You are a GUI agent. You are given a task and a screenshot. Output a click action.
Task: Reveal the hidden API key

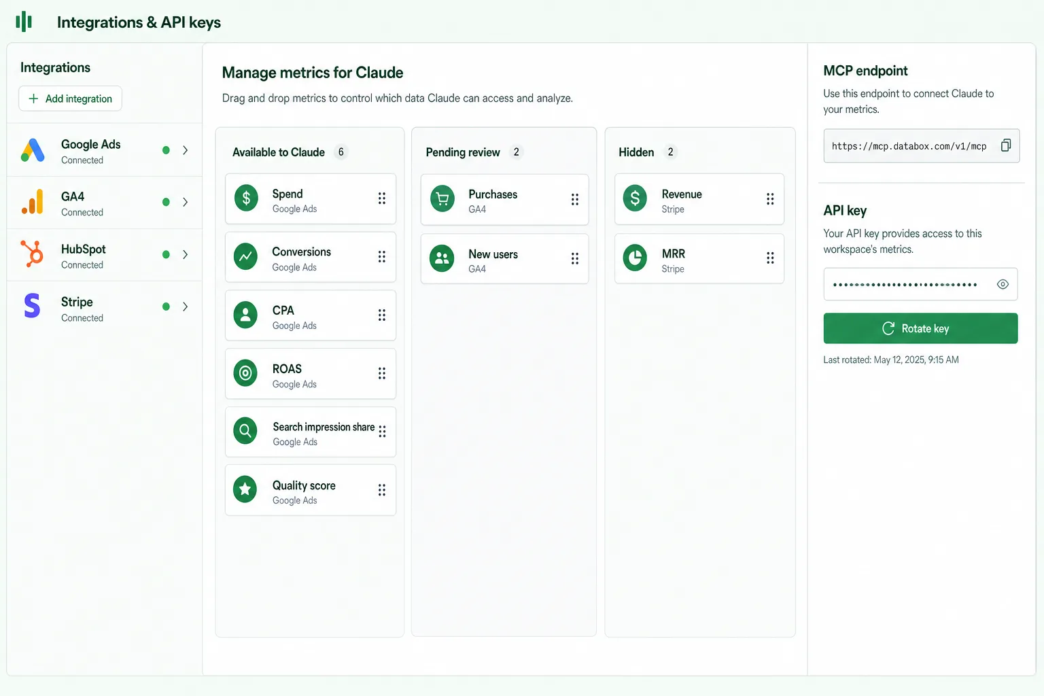pos(1003,284)
